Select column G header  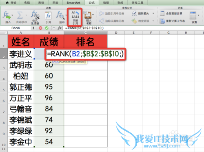coord(169,33)
